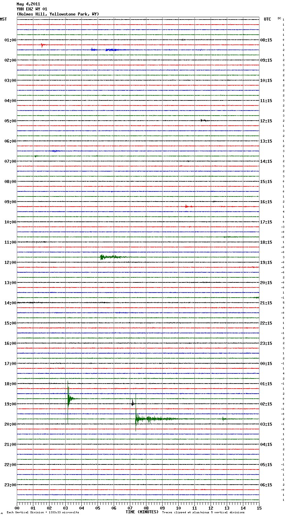The width and height of the screenshot is (286, 517).
Task: Click the Each Vertical Division 1333.33 microvolts note
Action: pyautogui.click(x=43, y=513)
